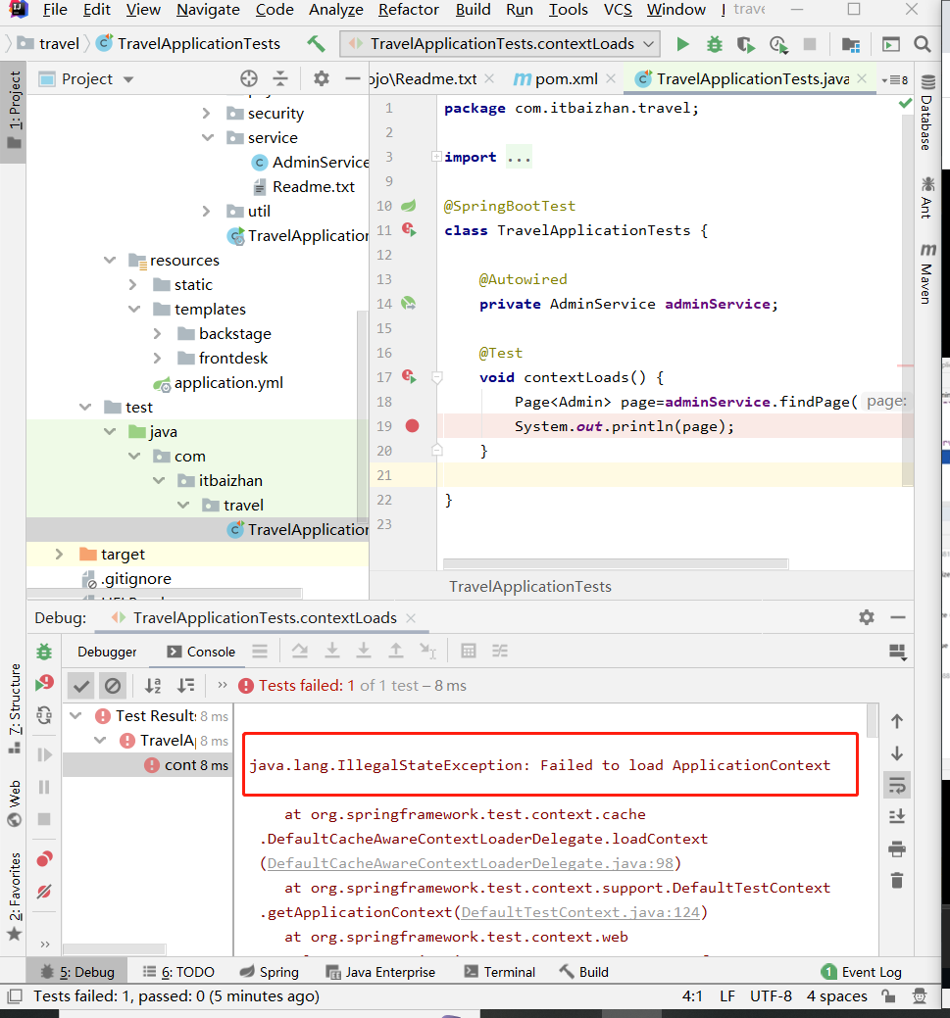Expand the security folder
950x1018 pixels.
pyautogui.click(x=206, y=113)
